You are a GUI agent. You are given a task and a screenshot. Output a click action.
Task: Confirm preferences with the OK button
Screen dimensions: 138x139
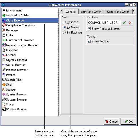128,122
